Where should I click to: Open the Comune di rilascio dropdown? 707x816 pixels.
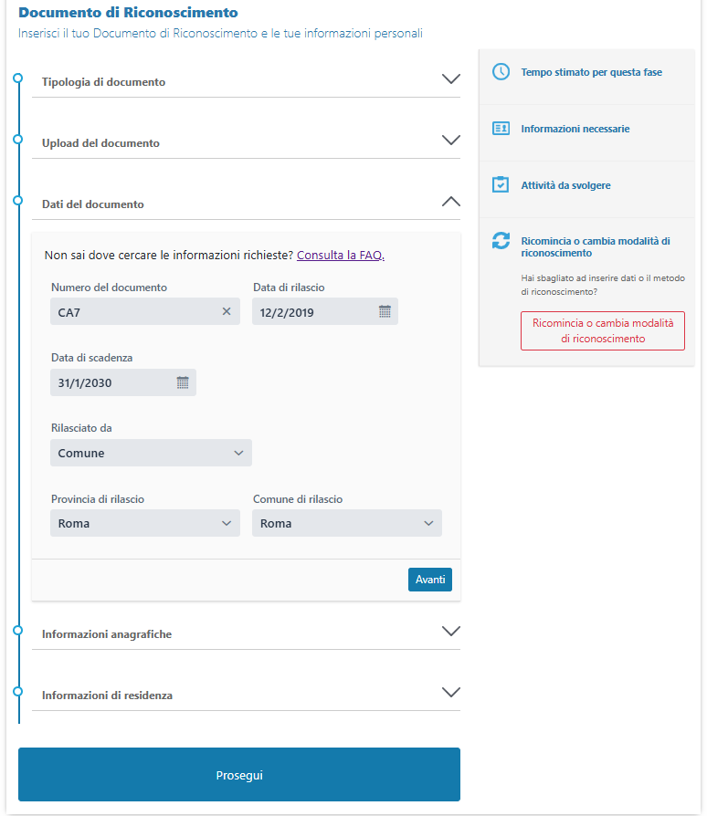coord(346,523)
